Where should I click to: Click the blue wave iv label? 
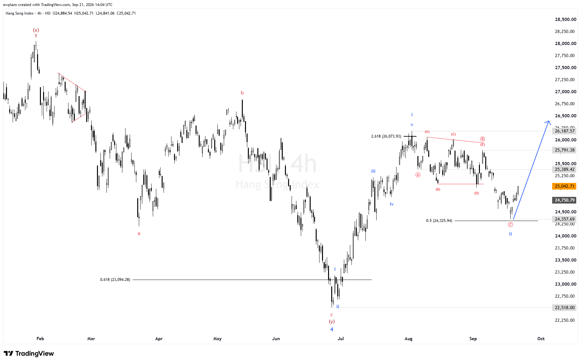[x=392, y=204]
